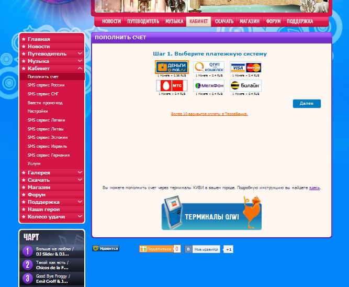This screenshot has height=287, width=349.
Task: Go to the Скачать top tab
Action: point(224,21)
